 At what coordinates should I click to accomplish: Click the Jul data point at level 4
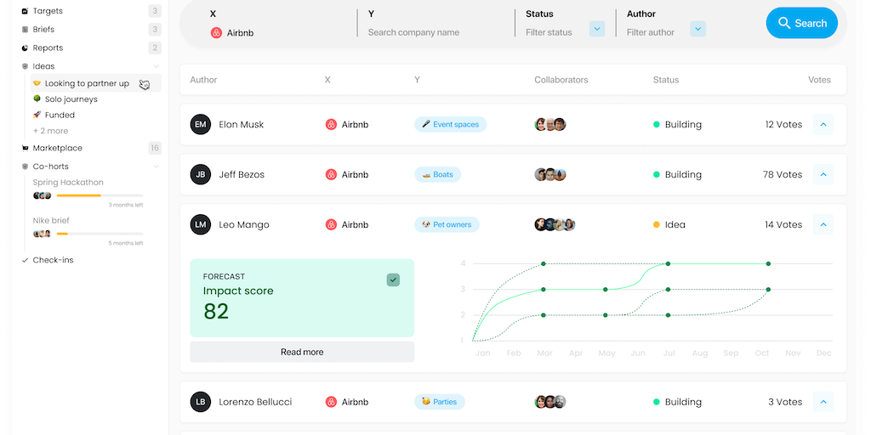coord(669,263)
